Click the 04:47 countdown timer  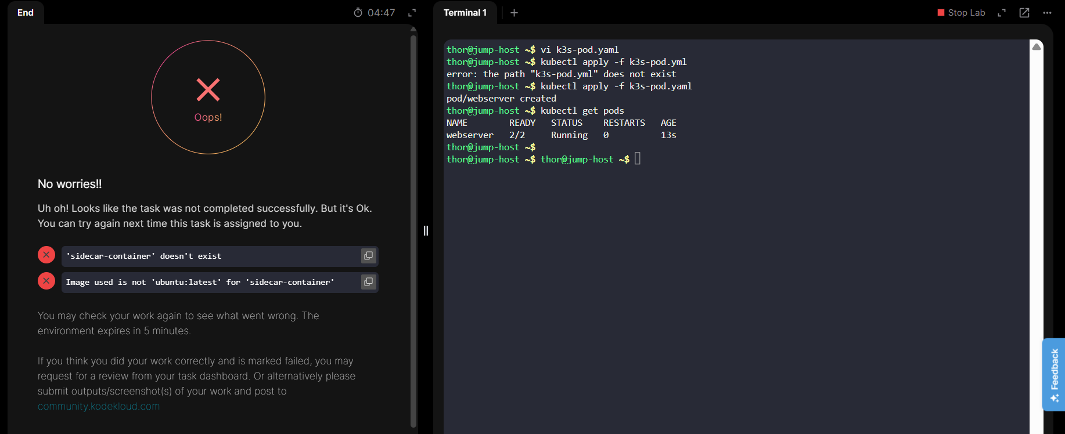click(381, 13)
